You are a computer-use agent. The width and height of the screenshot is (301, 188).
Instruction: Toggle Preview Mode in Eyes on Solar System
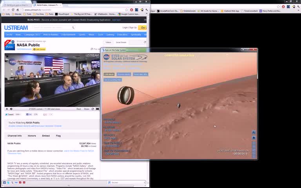point(124,74)
